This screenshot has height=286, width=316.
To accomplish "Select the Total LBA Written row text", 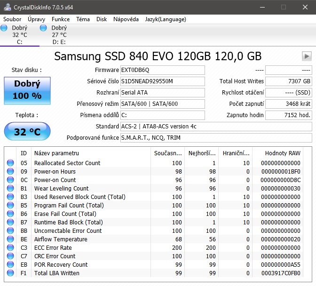I will (x=56, y=273).
